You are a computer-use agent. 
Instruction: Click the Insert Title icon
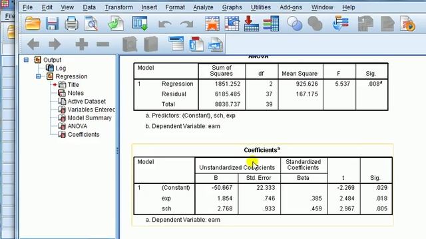point(196,44)
